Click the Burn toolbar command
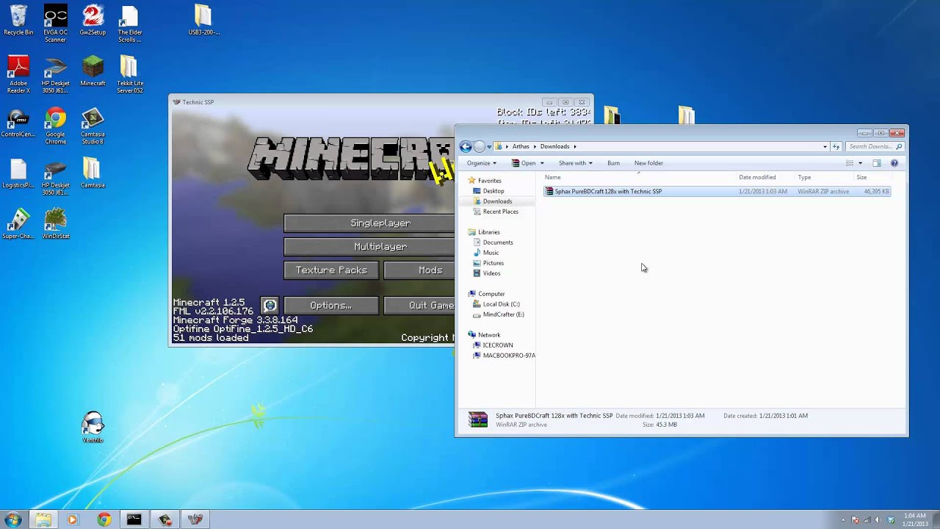 point(613,163)
